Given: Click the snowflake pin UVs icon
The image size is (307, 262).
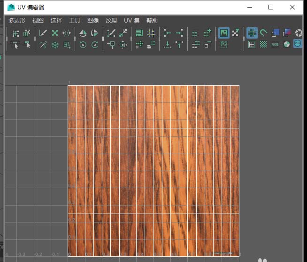Looking at the screenshot, I should [x=55, y=45].
